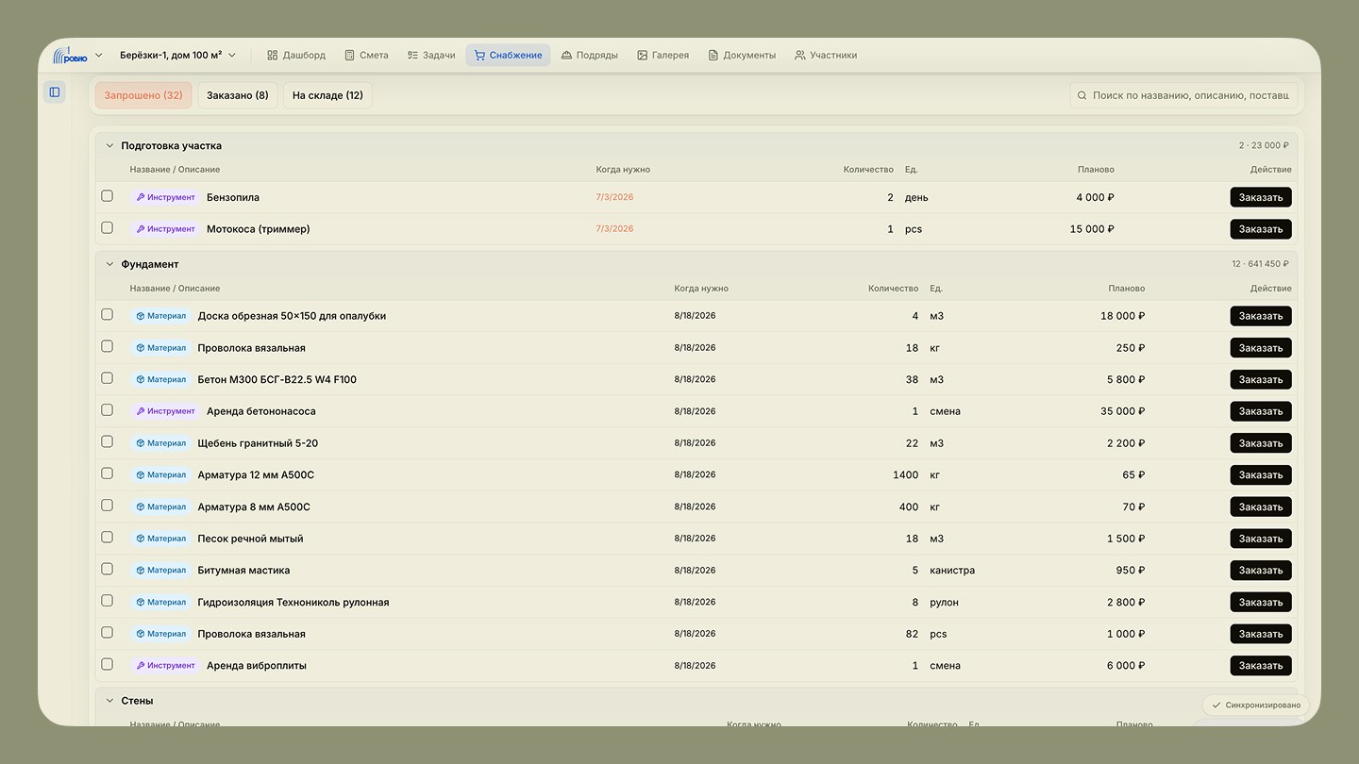Collapse the Стены section
This screenshot has width=1359, height=764.
109,701
